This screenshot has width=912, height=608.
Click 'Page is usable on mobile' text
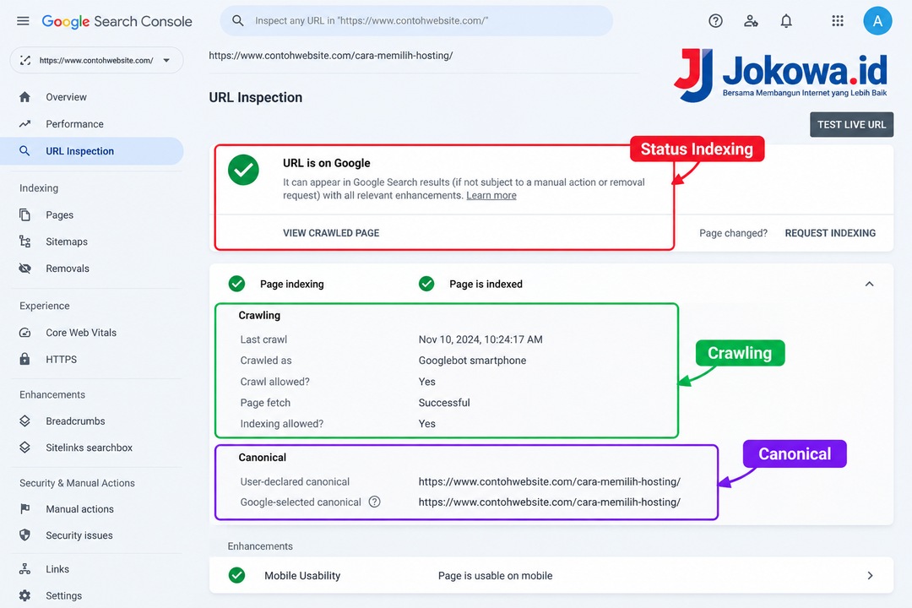pos(495,575)
